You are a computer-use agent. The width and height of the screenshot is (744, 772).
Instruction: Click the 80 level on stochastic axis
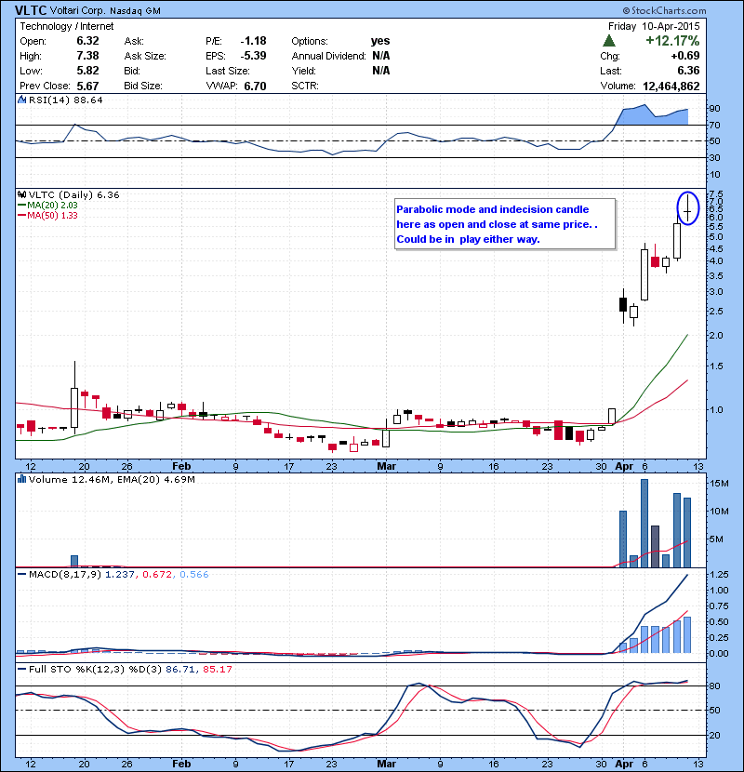click(714, 685)
